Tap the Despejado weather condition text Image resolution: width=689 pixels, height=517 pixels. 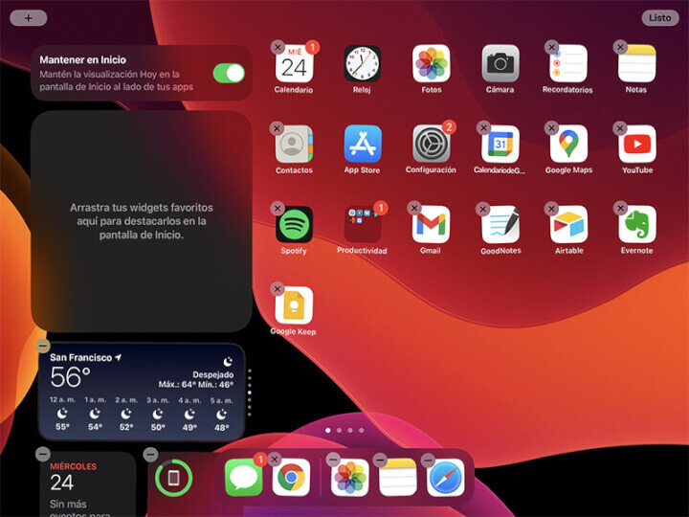coord(213,375)
